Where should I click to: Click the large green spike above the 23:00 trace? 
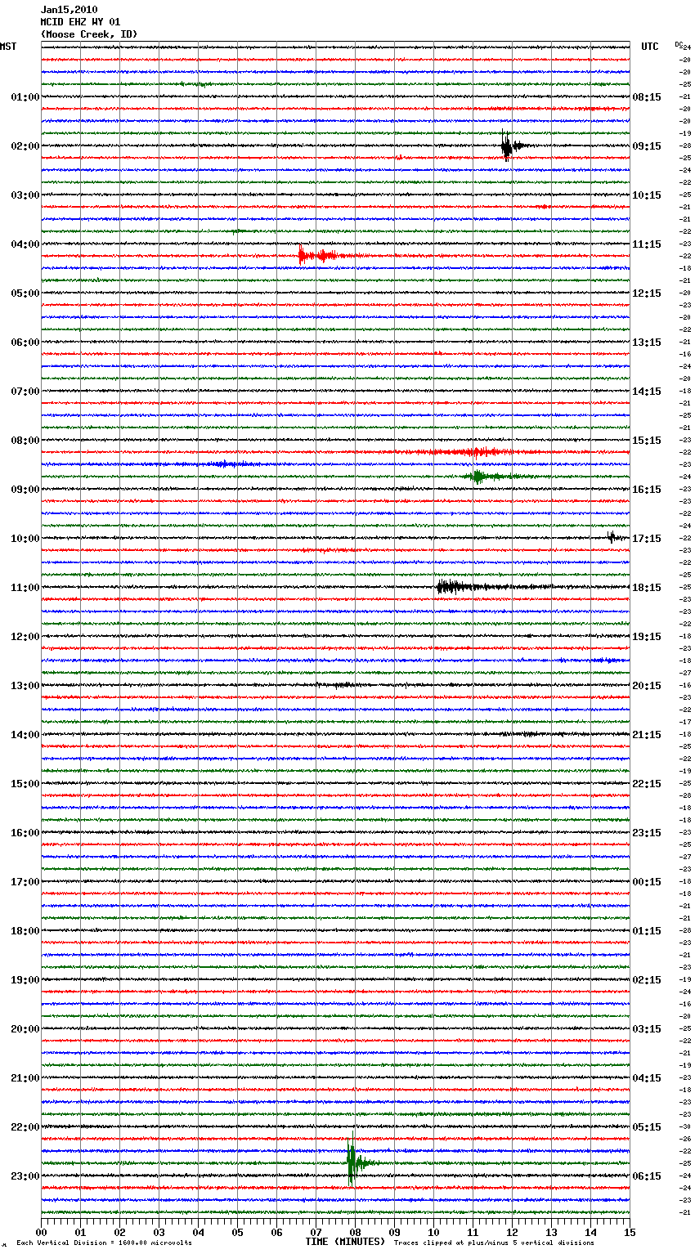click(352, 1161)
